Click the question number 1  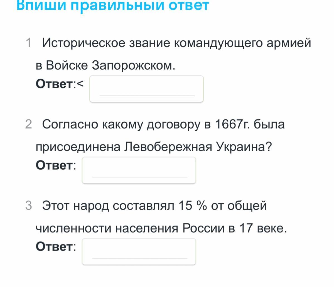tap(28, 43)
